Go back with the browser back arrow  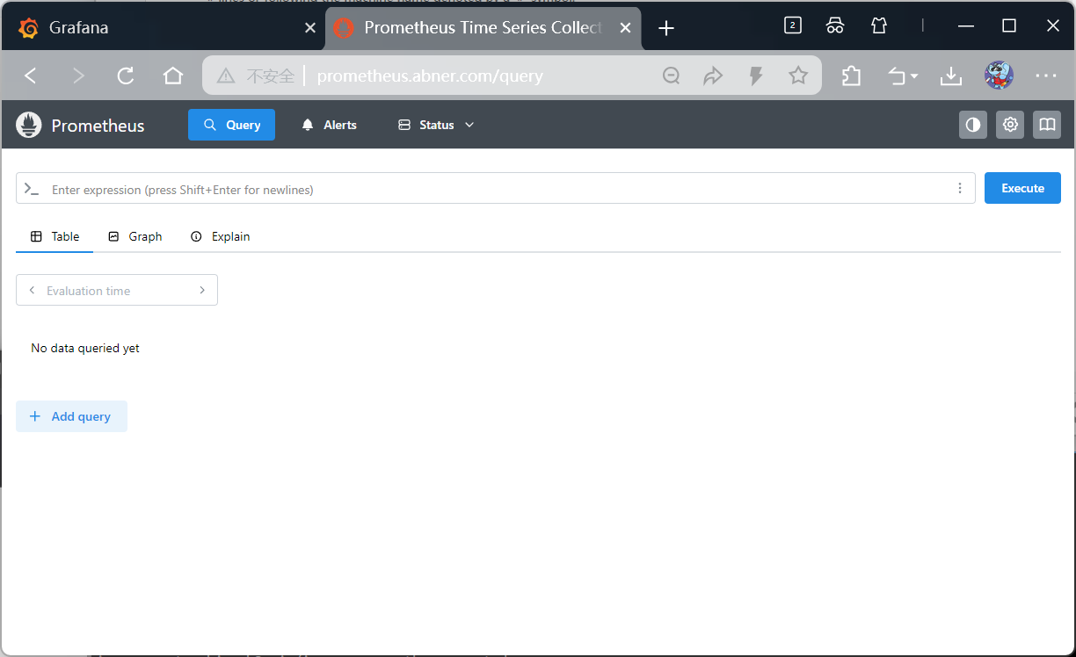point(31,76)
